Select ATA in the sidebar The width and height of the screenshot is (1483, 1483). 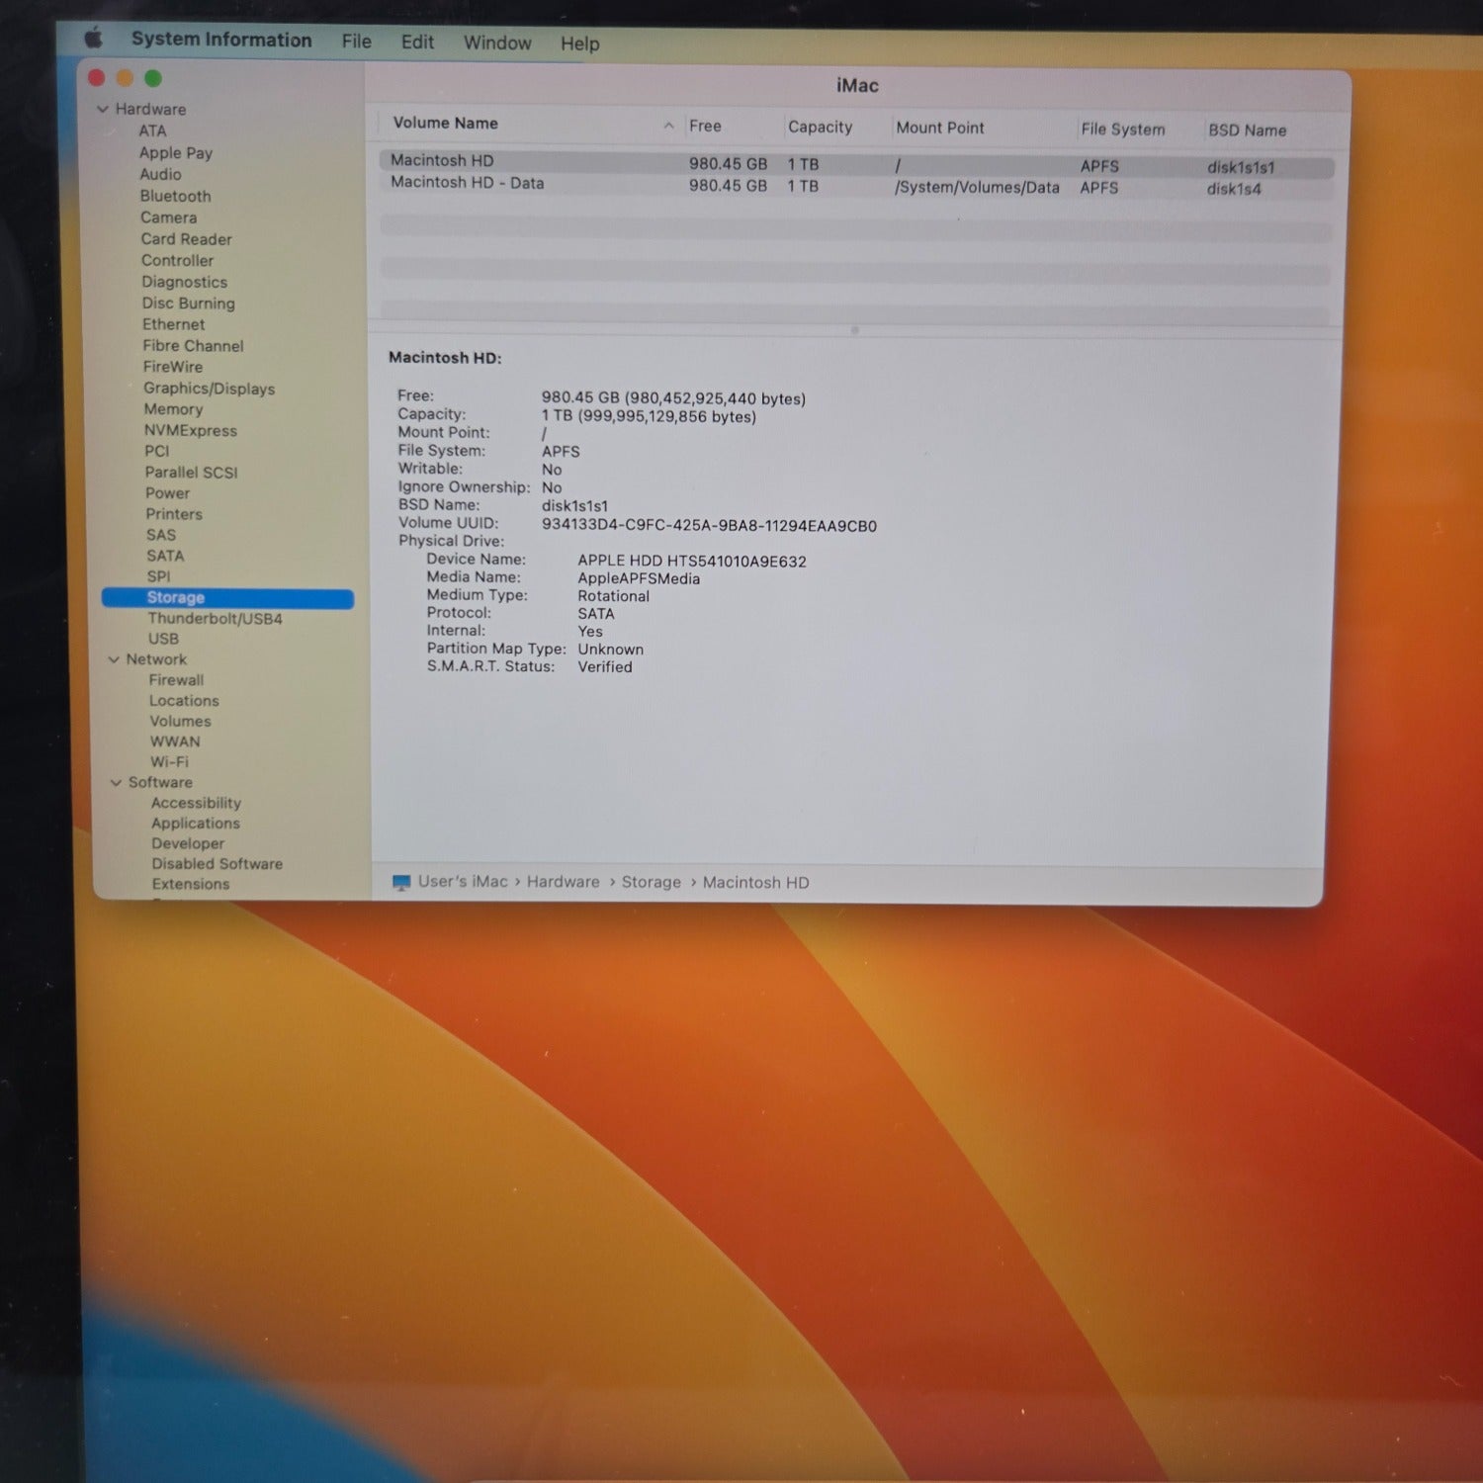[x=152, y=131]
